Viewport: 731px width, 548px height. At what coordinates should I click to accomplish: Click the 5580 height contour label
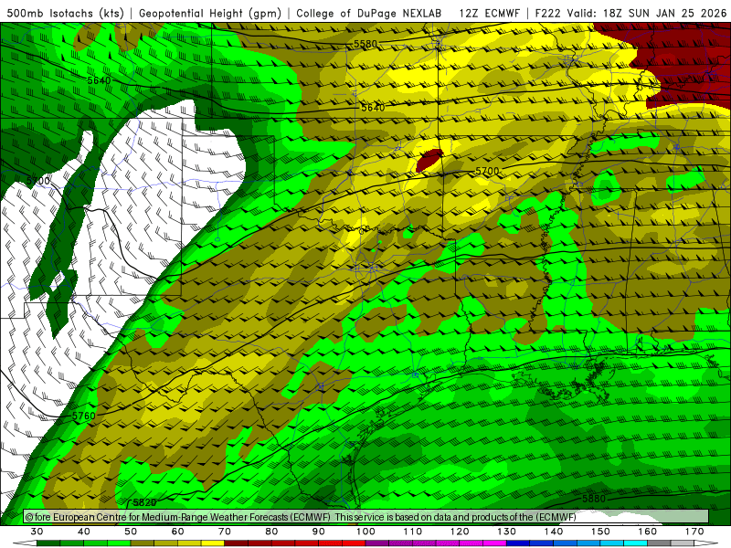click(x=365, y=44)
